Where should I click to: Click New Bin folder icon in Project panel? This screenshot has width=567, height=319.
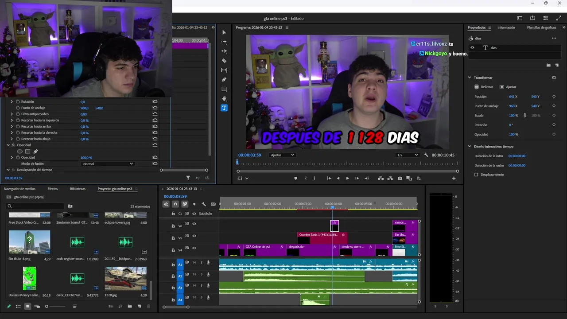130,306
